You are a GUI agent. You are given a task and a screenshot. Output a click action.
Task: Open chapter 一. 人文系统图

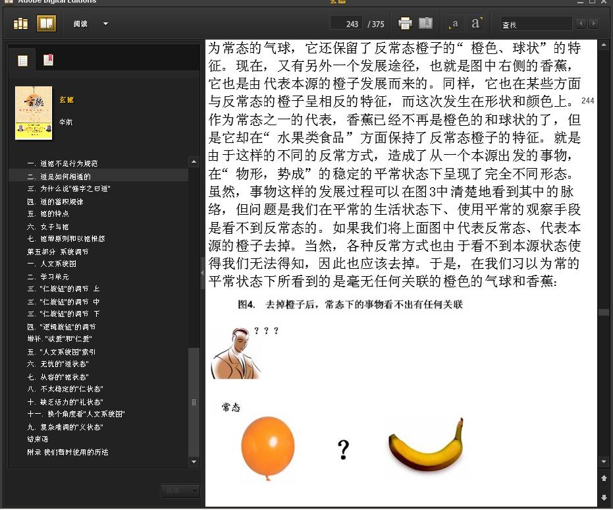(51, 264)
